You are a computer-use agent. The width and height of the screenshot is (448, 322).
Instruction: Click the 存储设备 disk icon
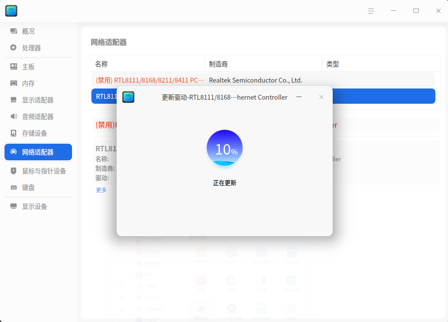click(14, 133)
